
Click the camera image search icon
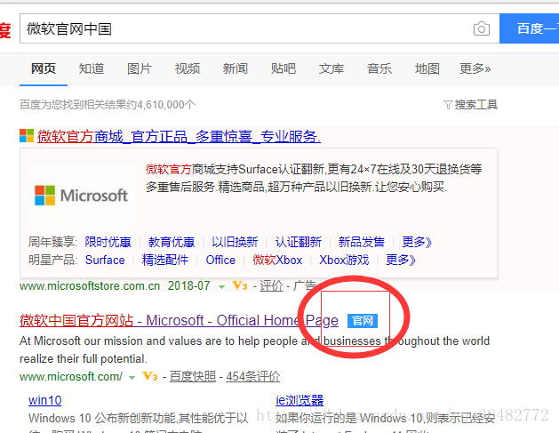pos(482,28)
